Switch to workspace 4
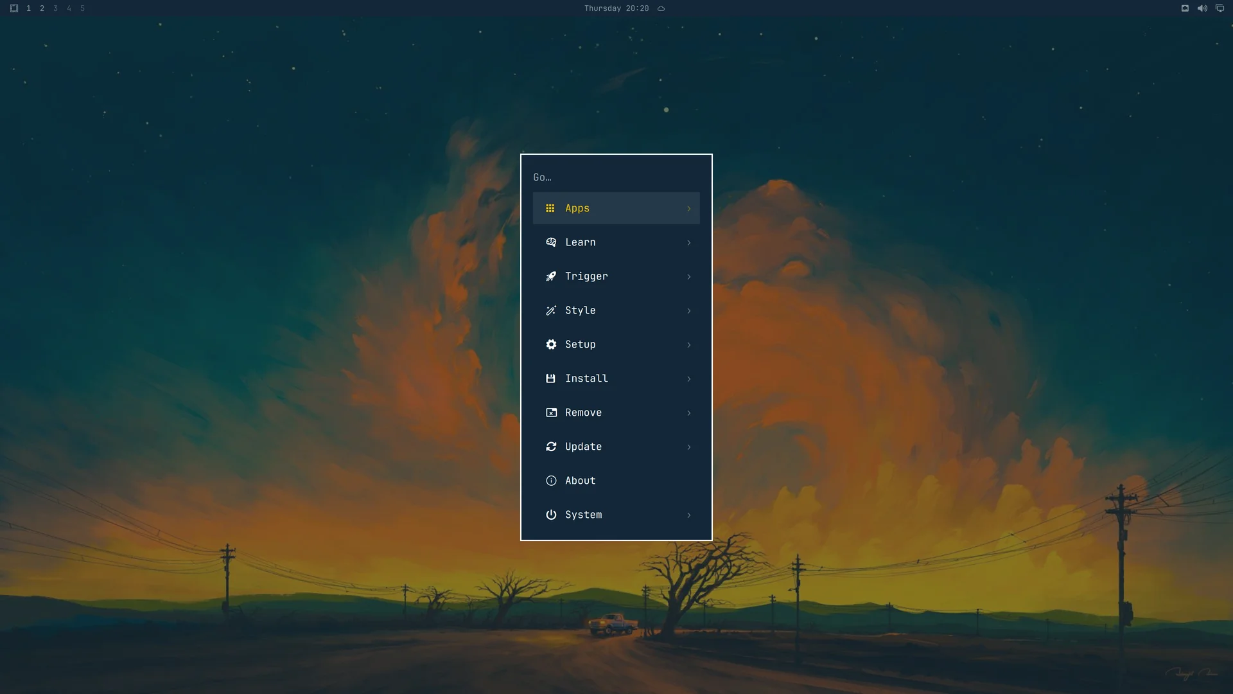 coord(69,8)
